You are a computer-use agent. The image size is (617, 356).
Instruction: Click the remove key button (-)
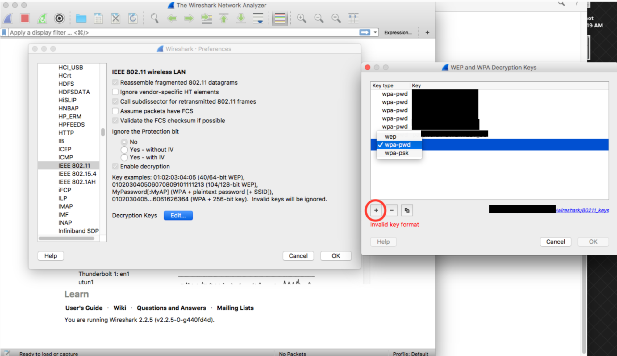tap(390, 210)
